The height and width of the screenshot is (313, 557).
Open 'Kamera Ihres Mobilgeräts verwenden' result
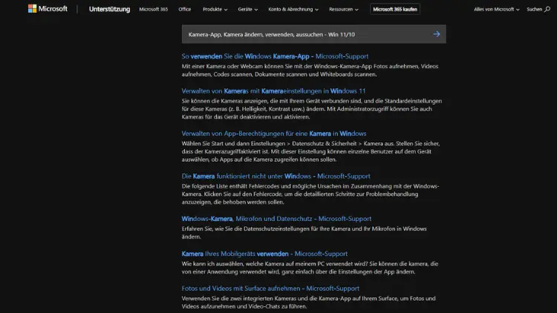(264, 254)
